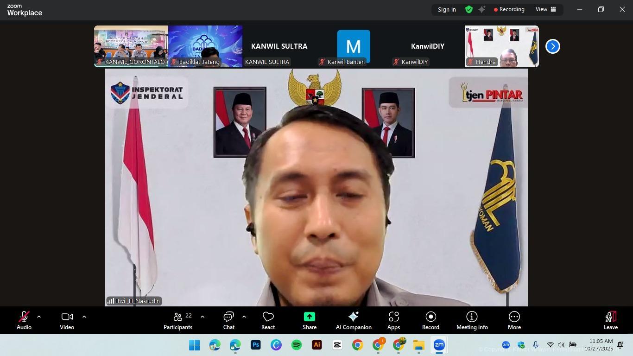Click the Sign in button

tap(447, 9)
